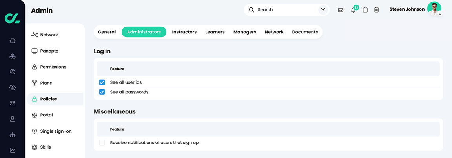Open messages envelope icon
This screenshot has width=452, height=158.
tap(341, 10)
